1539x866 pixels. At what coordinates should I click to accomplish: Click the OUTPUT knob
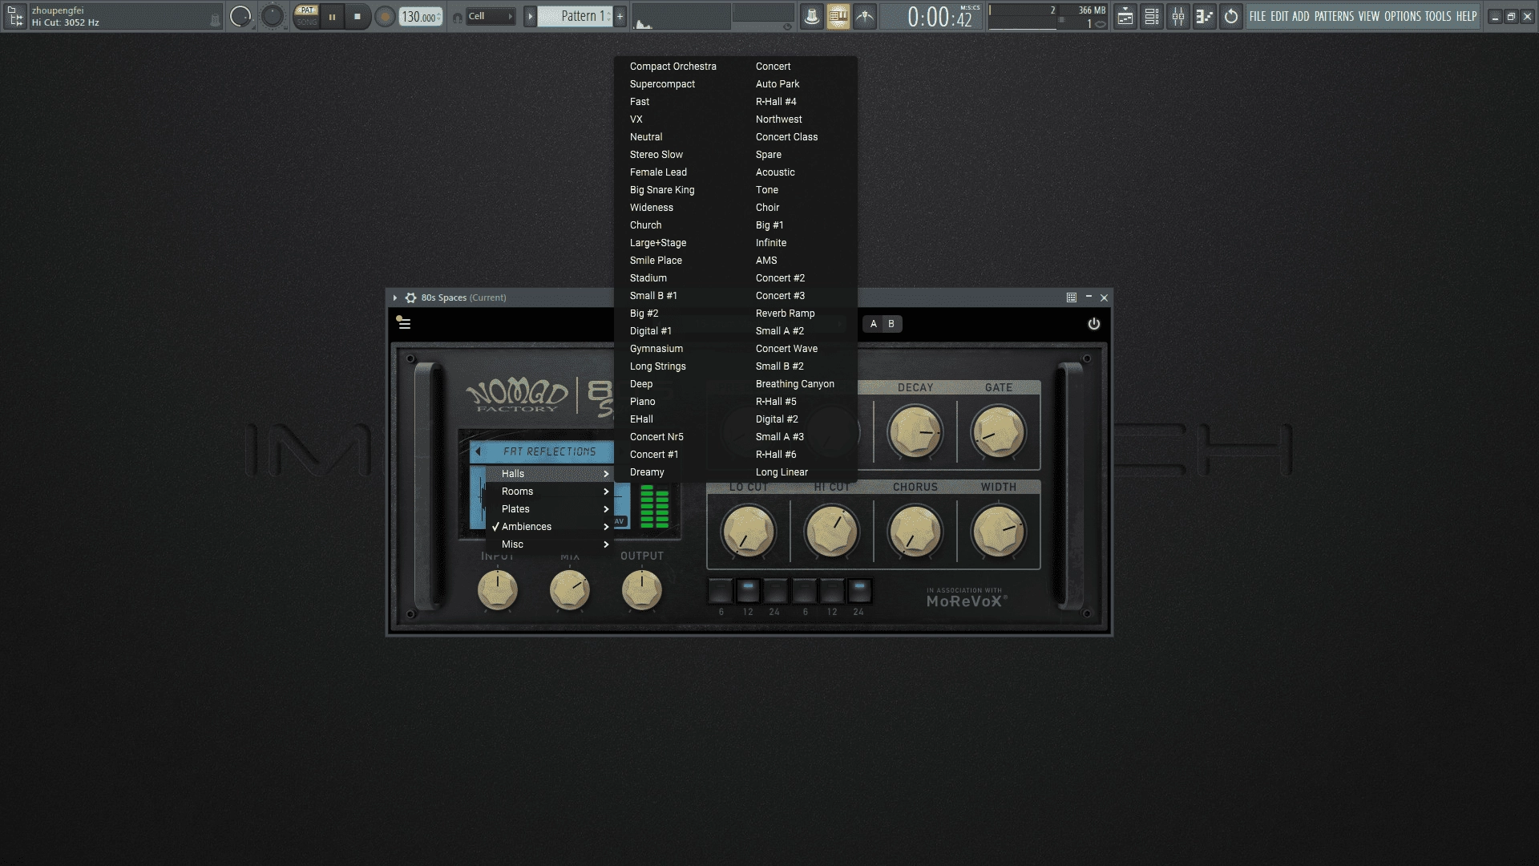[642, 591]
